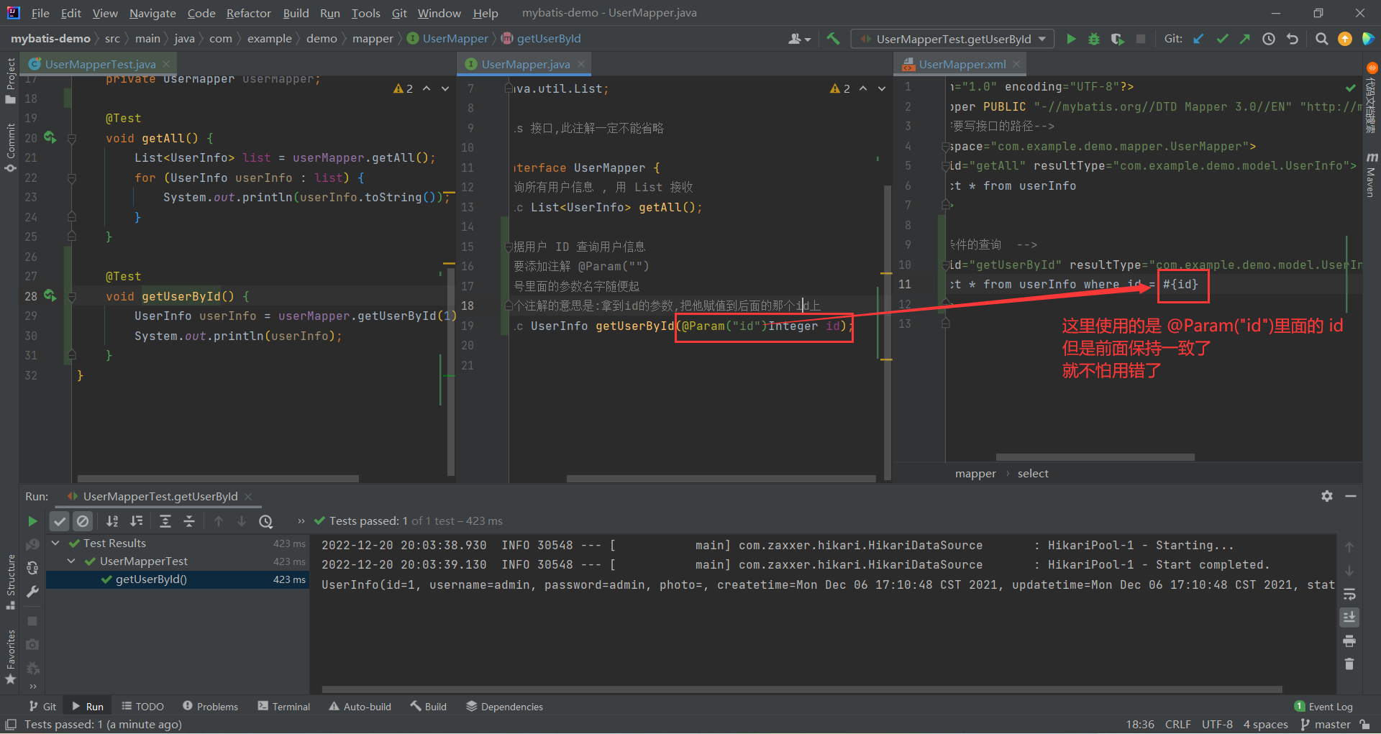Click the CRLF line separator entry
The image size is (1381, 734).
coord(1177,725)
